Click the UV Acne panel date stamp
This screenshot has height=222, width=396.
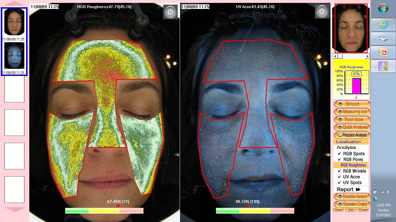(x=195, y=7)
